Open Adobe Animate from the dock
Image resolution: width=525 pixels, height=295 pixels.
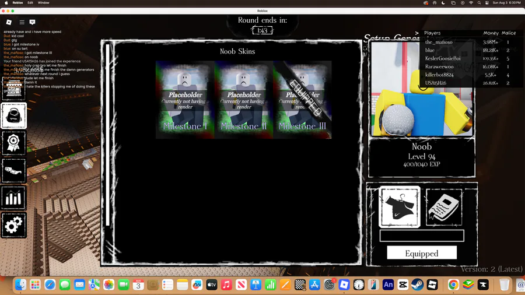388,285
